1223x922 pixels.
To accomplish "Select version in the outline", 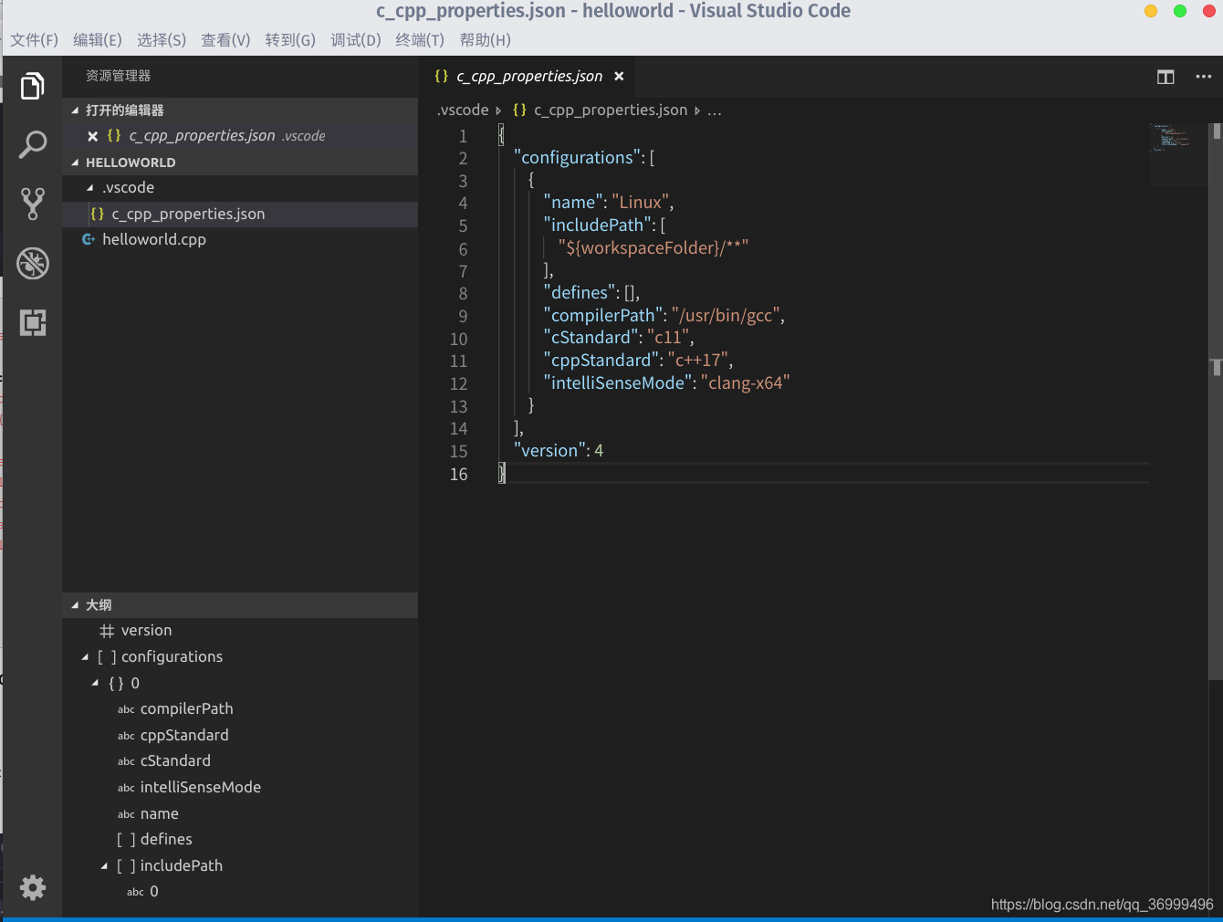I will [240, 631].
